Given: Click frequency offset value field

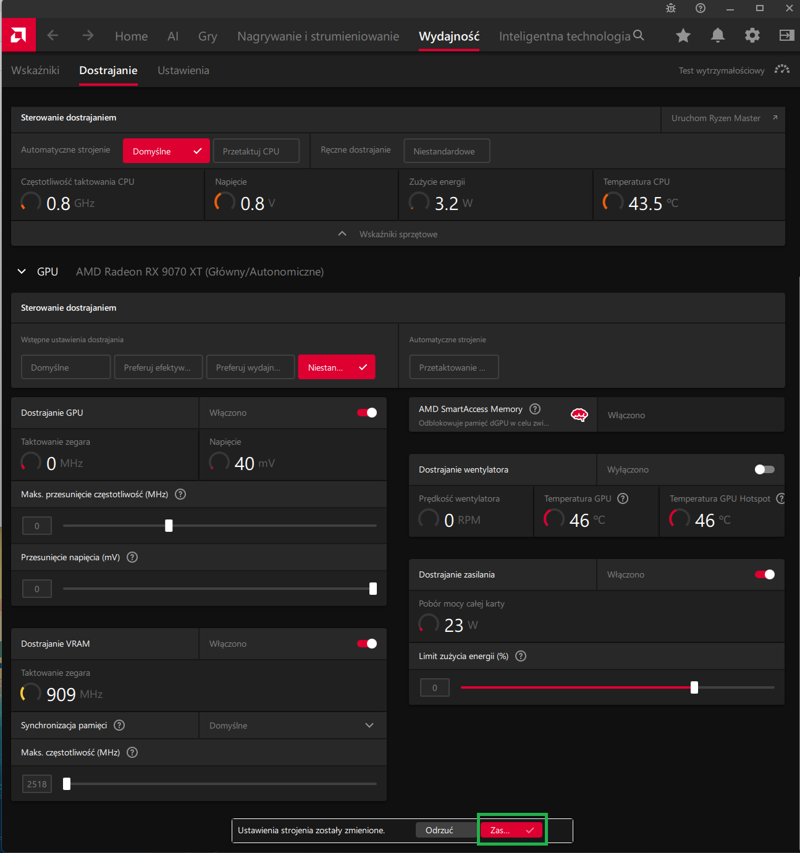Looking at the screenshot, I should [x=37, y=526].
